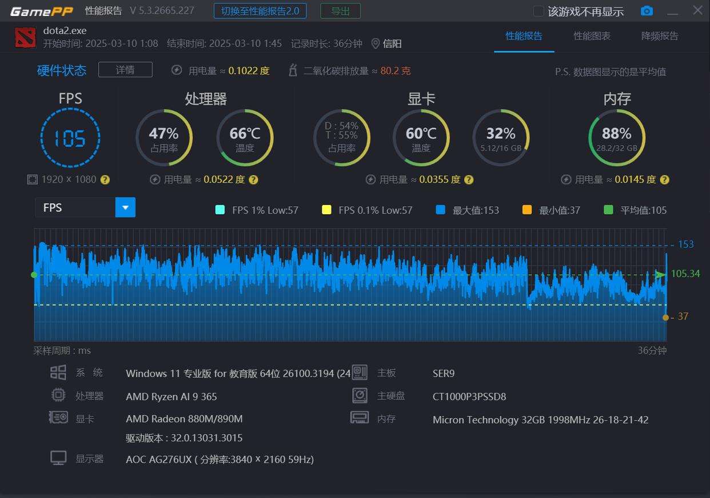The height and width of the screenshot is (498, 710).
Task: Click the blue FPS ring gauge
Action: (70, 138)
